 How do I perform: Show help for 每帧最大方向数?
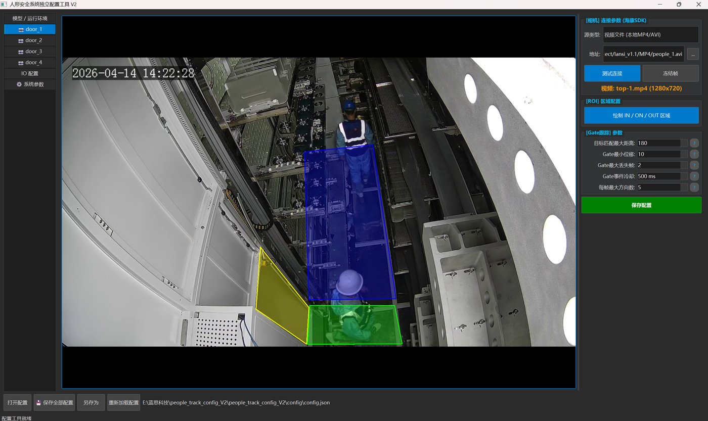694,188
